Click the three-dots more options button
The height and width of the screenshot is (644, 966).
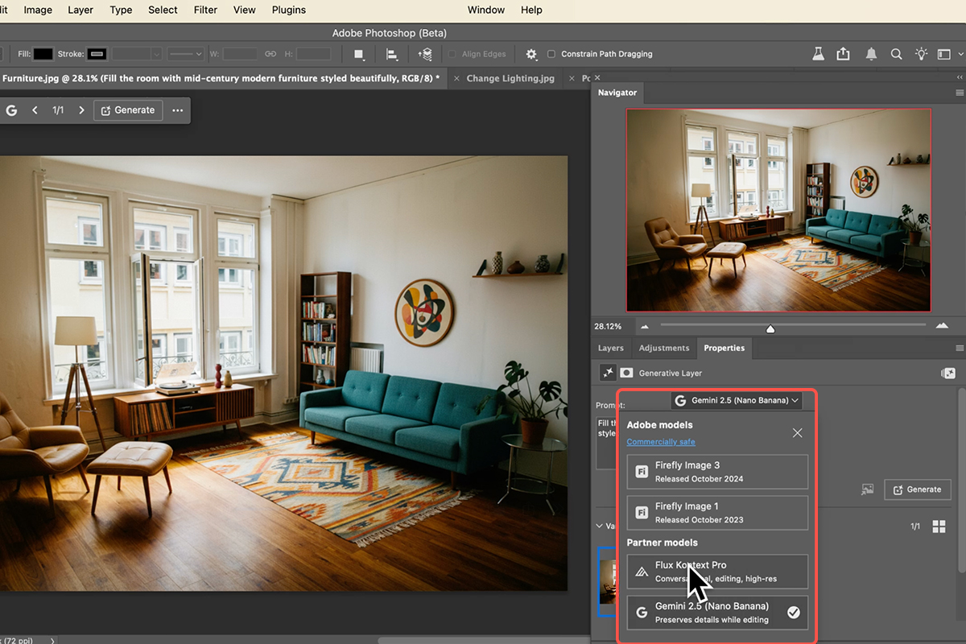tap(178, 110)
